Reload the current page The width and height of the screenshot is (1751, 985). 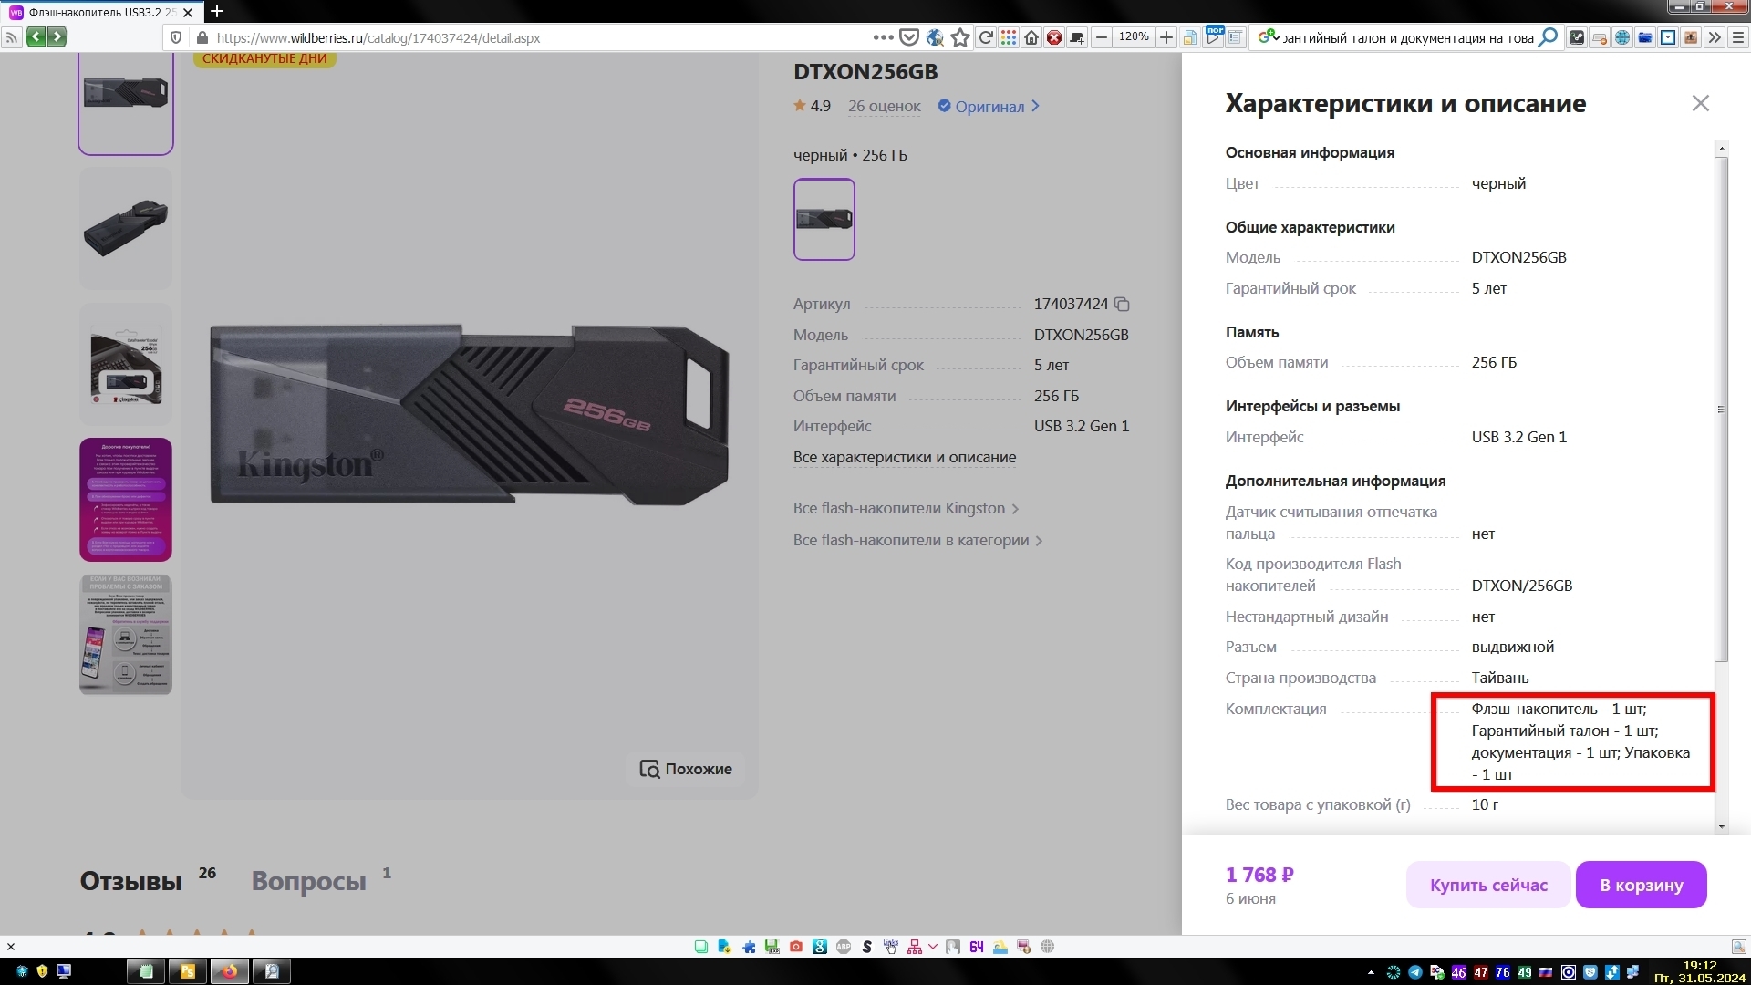pyautogui.click(x=986, y=37)
